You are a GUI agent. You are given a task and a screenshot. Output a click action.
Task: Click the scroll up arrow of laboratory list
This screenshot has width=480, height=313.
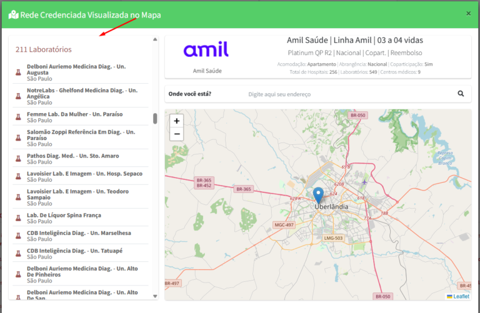click(155, 39)
